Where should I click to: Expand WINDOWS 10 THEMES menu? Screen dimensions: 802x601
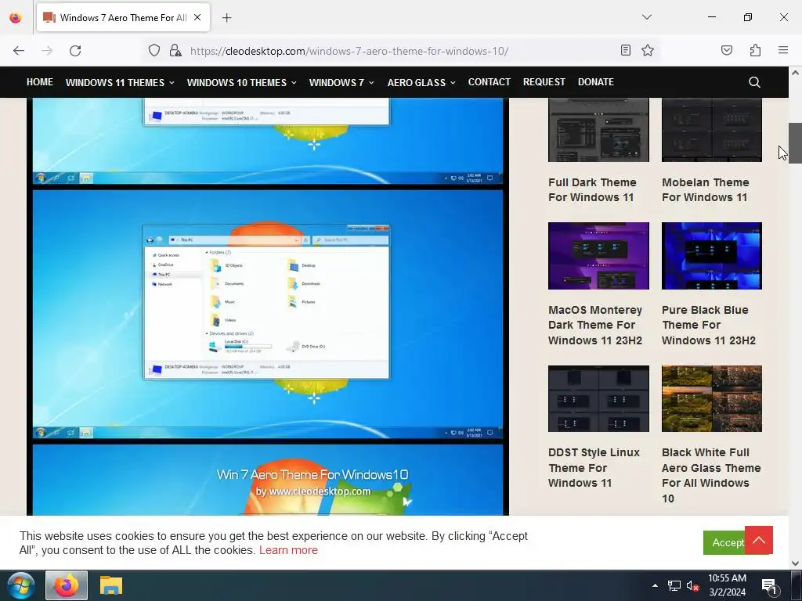241,82
